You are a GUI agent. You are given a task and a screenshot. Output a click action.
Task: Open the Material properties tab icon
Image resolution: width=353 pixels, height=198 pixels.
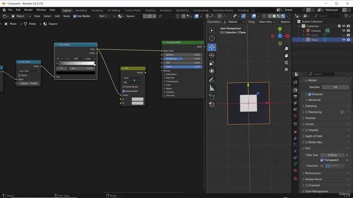coord(296,170)
